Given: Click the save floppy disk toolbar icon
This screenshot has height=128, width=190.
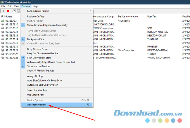Looking at the screenshot, I should tap(19, 11).
